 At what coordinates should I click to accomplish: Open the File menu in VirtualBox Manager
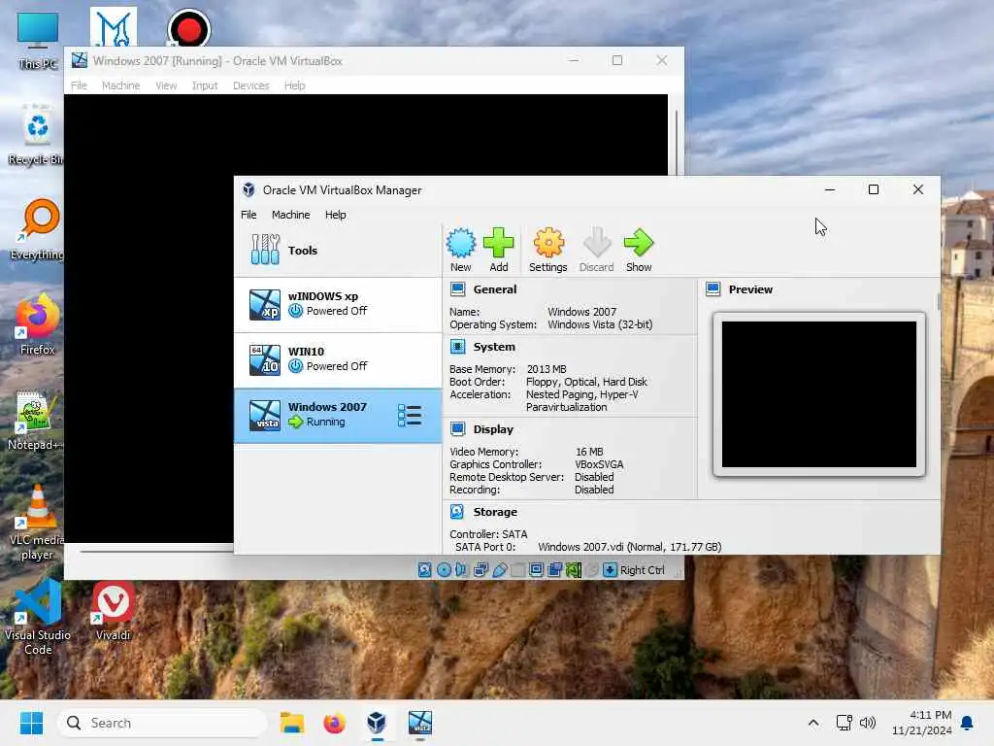[248, 215]
